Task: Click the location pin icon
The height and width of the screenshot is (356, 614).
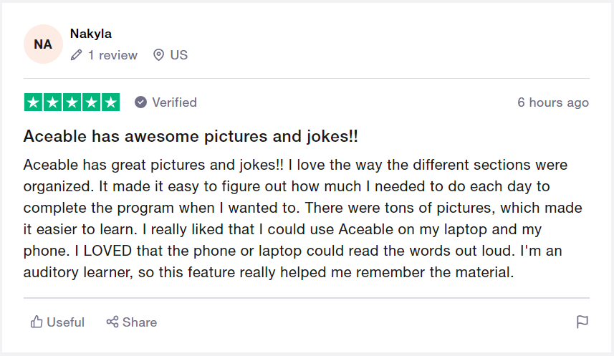Action: pyautogui.click(x=159, y=55)
